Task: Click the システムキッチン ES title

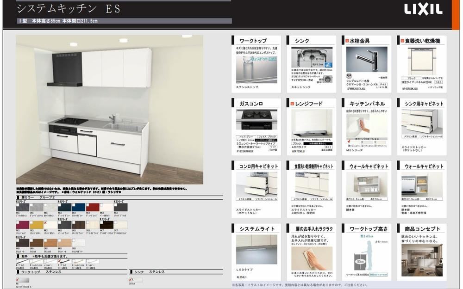Action: coord(69,8)
